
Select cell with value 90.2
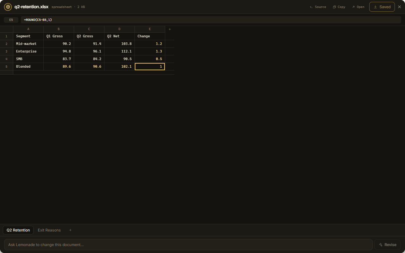[59, 44]
